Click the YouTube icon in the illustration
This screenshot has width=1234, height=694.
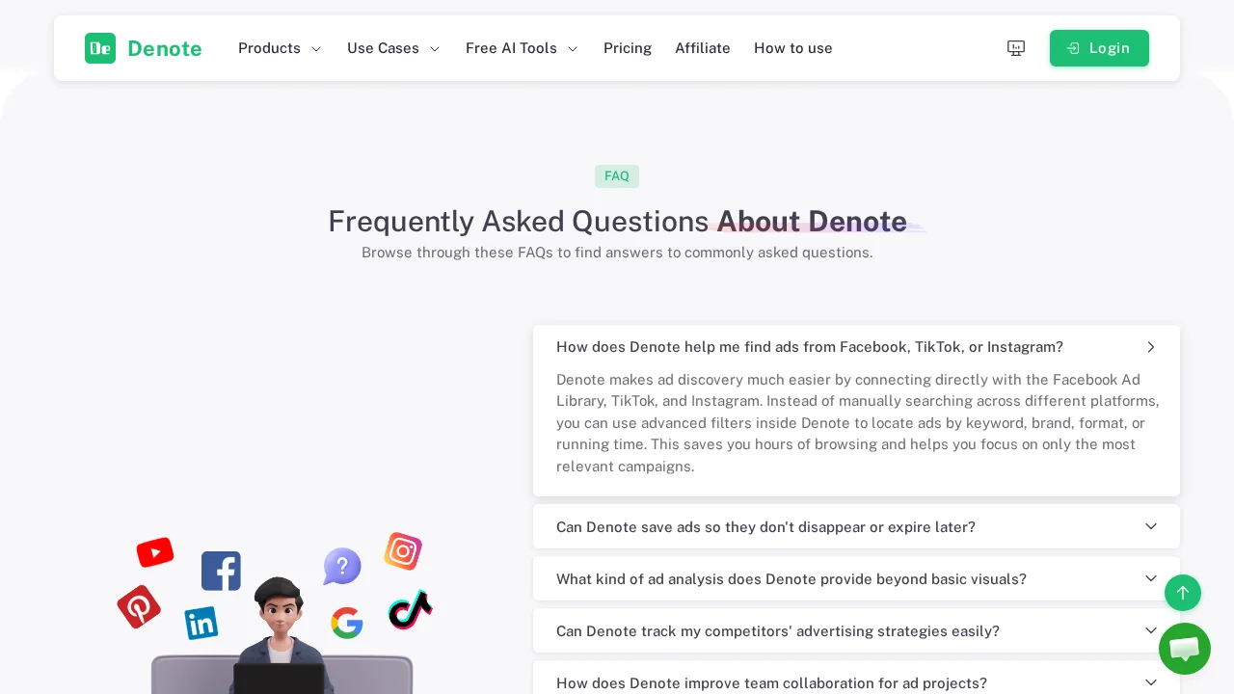pos(155,552)
